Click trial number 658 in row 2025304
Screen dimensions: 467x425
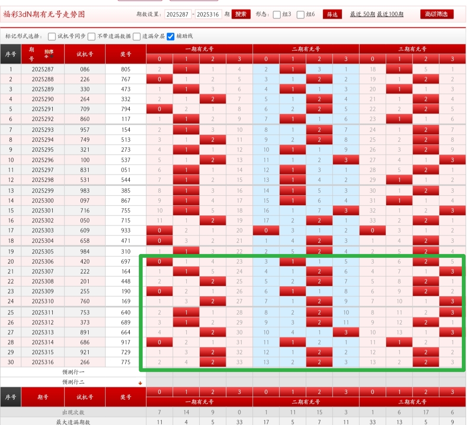pos(85,241)
